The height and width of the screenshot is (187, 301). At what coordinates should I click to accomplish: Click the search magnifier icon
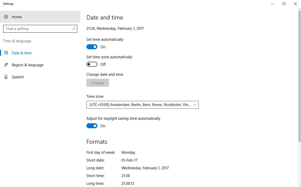(74, 29)
